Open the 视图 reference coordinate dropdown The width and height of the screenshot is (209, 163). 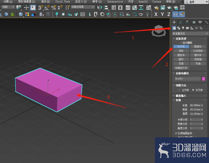pyautogui.click(x=8, y=7)
